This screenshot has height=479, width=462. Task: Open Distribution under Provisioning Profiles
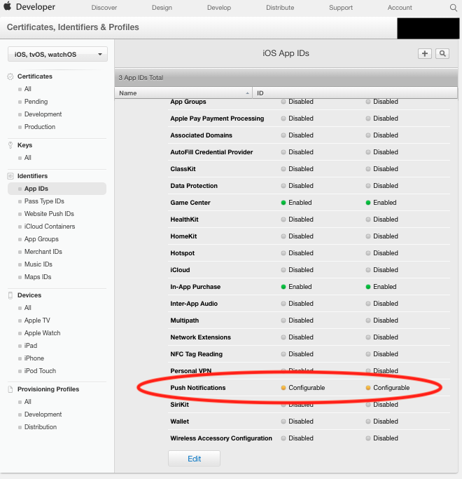tap(41, 427)
